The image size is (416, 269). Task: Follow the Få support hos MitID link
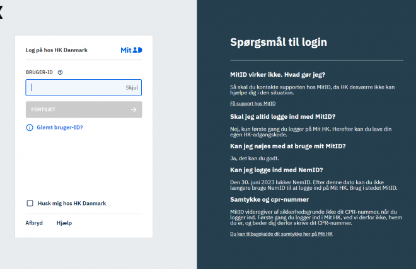[x=253, y=104]
